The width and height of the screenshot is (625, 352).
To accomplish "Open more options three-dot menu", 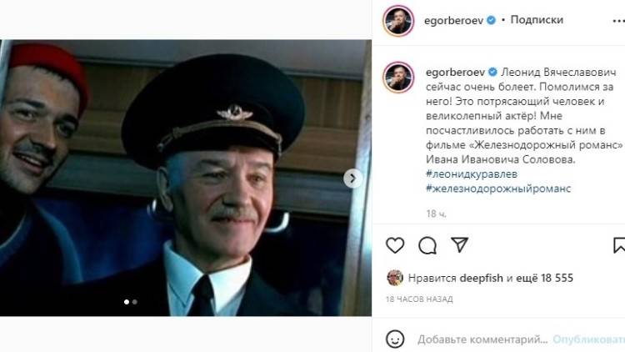I will [x=618, y=21].
